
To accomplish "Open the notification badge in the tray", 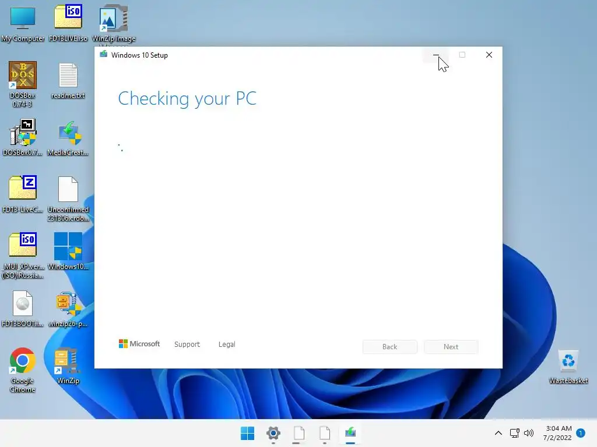I will [x=581, y=433].
